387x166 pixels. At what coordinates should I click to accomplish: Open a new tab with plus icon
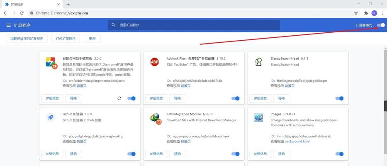68,4
